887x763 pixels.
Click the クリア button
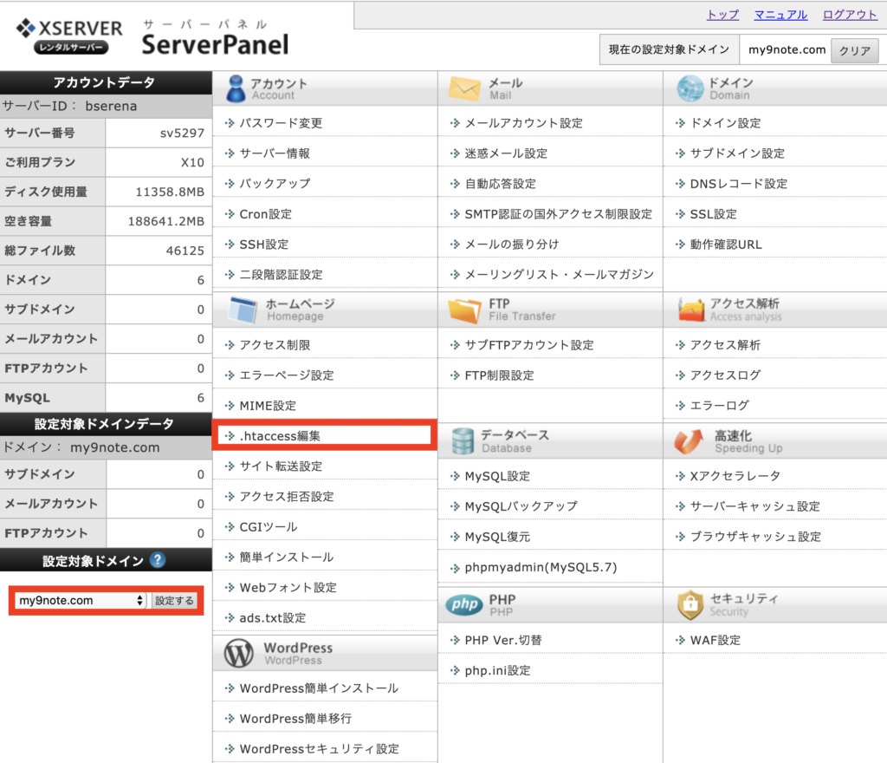coord(855,50)
